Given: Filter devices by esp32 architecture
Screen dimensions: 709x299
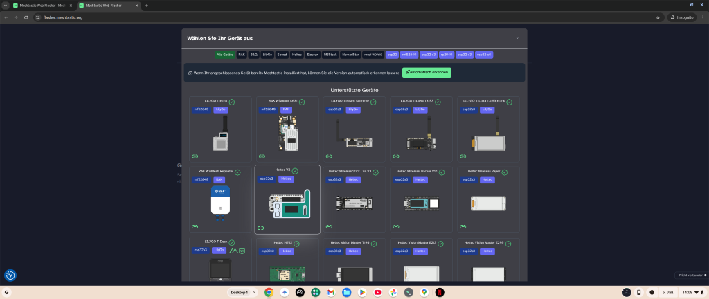Looking at the screenshot, I should 392,54.
